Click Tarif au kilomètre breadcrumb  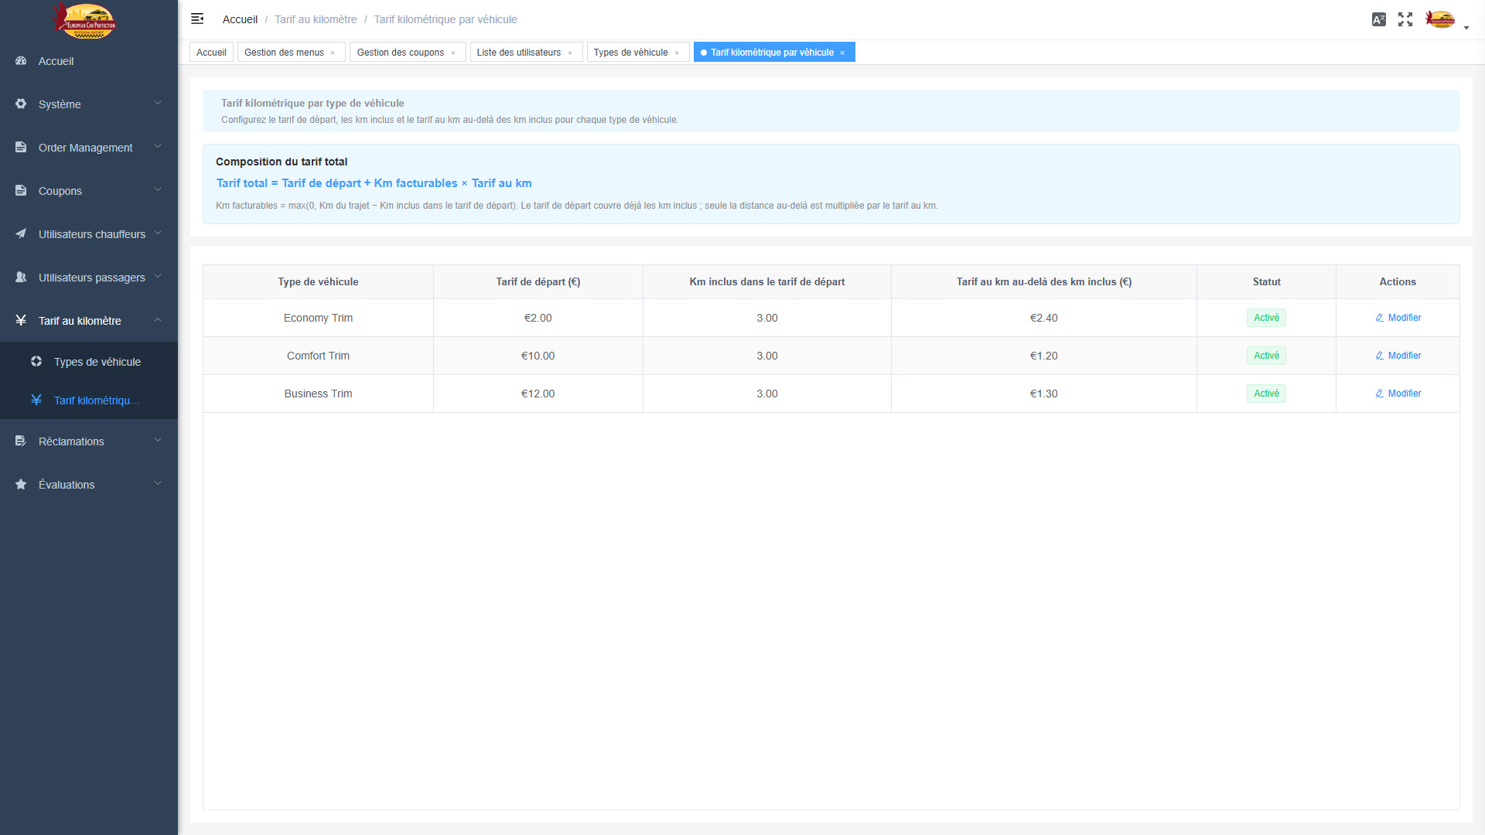(x=316, y=19)
